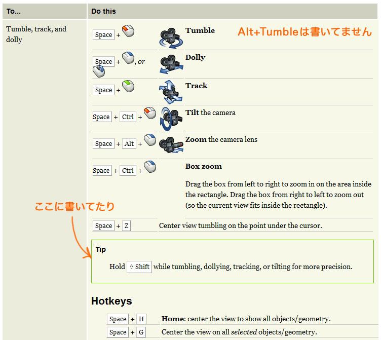Click the Tumble camera icon
Screen dimensions: 381x340
click(171, 36)
